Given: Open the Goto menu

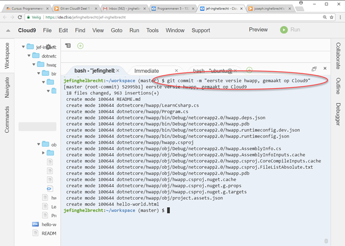Looking at the screenshot, I should pos(117,30).
